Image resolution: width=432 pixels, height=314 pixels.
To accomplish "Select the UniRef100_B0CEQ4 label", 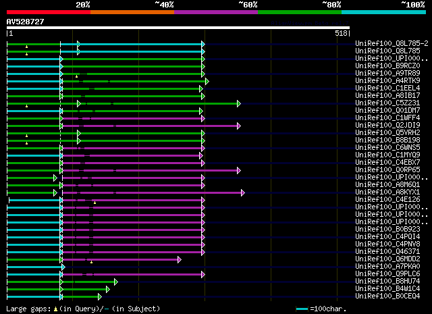I will pos(387,296).
